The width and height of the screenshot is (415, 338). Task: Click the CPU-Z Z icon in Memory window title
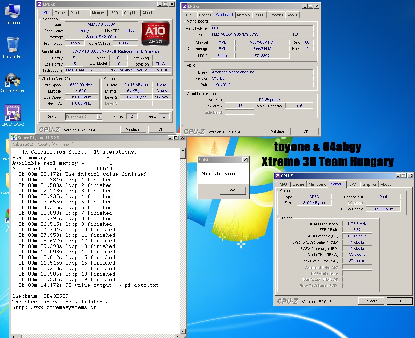[277, 176]
